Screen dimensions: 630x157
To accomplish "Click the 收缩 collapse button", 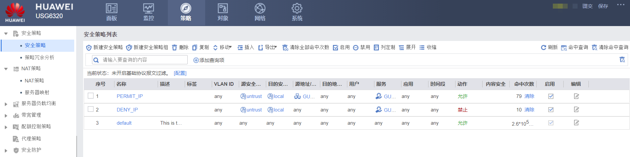I will pyautogui.click(x=428, y=47).
